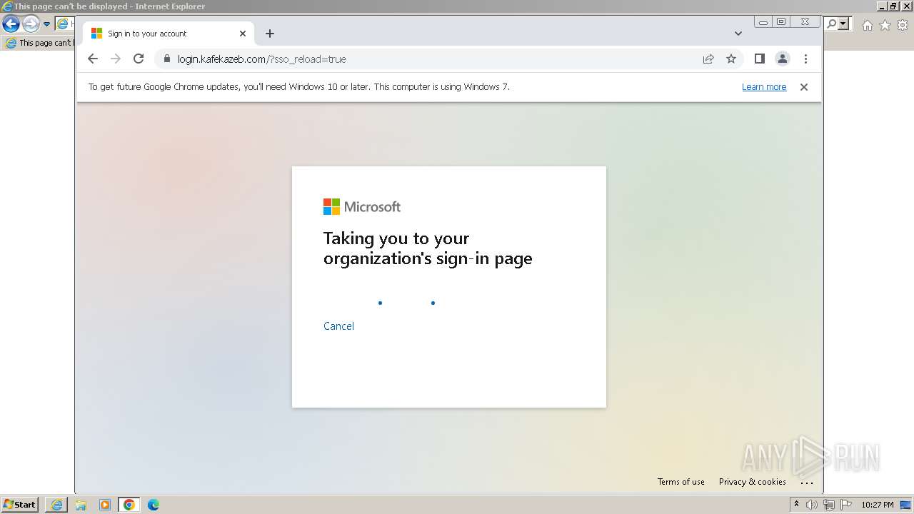Expand Chrome tab search chevron
The width and height of the screenshot is (914, 514).
coord(738,34)
